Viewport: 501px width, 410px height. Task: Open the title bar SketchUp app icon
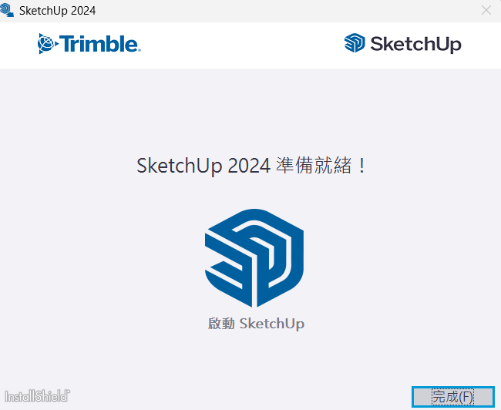click(8, 11)
